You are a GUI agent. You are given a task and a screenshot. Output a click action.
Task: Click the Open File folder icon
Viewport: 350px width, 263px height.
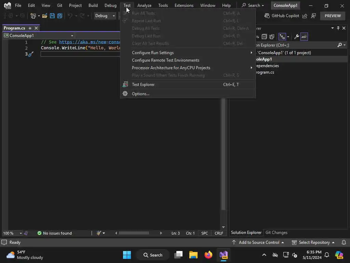[45, 16]
